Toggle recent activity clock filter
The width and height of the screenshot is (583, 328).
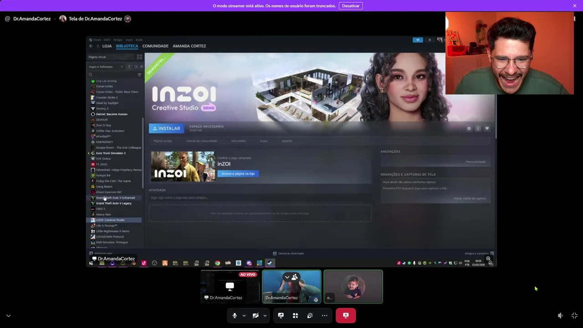[x=136, y=67]
